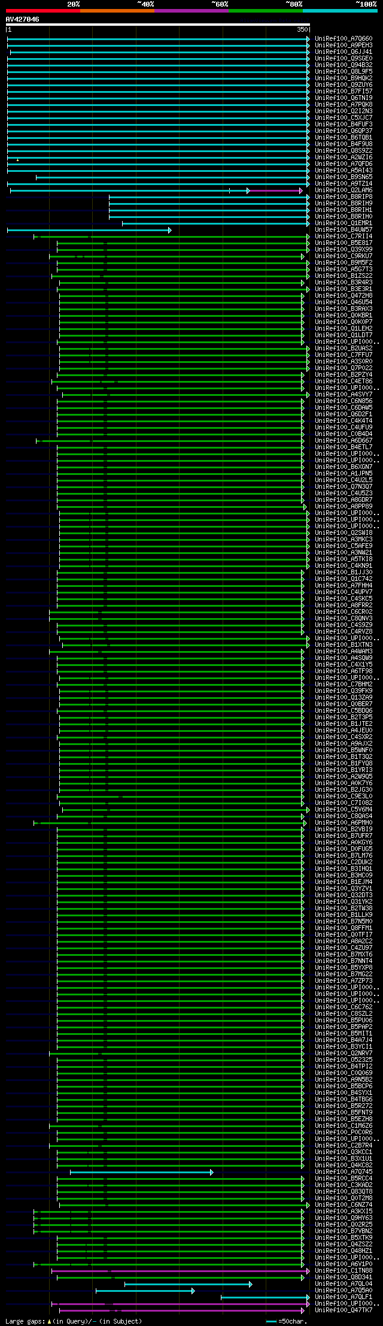Select the UniRef100_Q9SGE0 hit

344,59
